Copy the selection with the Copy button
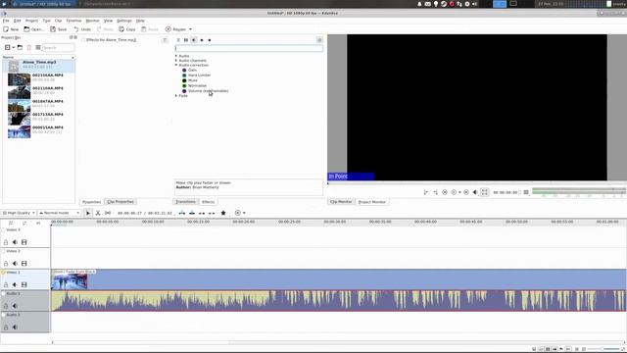Image resolution: width=627 pixels, height=353 pixels. [127, 29]
